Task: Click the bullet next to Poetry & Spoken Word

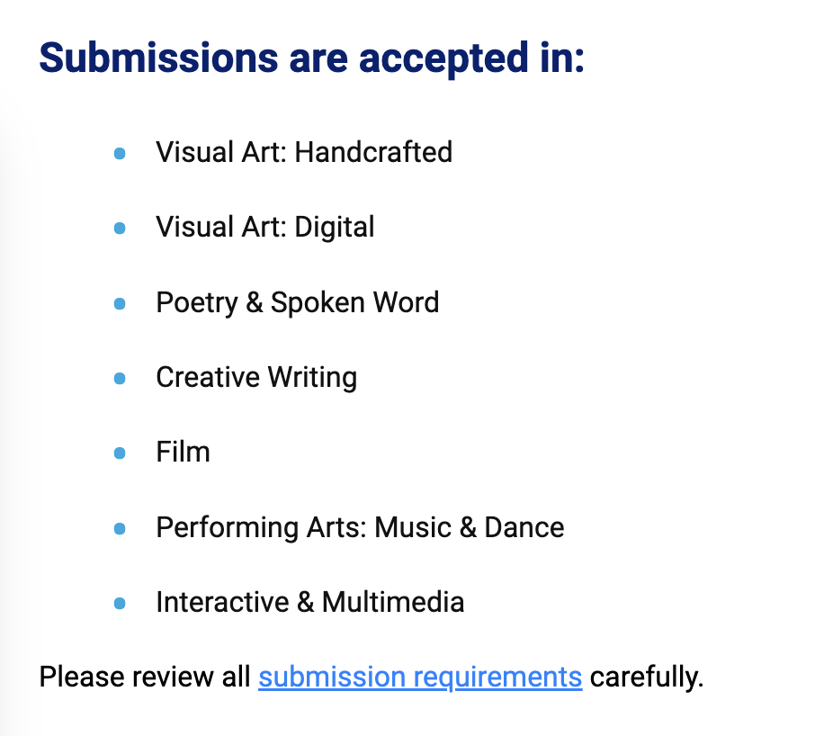Action: [120, 304]
